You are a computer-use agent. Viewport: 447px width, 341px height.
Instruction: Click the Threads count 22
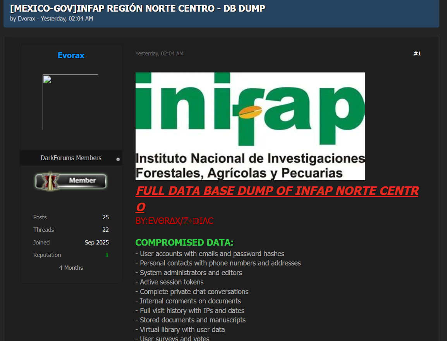tap(105, 230)
